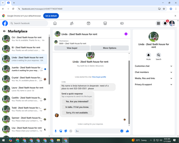
Task: Open the taskbar weather widget showing Sunny
Action: 139,140
